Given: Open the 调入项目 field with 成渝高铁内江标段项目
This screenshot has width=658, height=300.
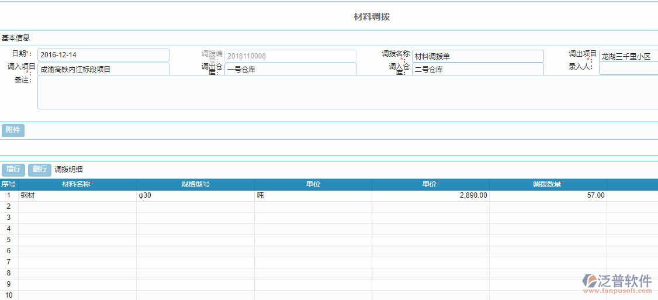Looking at the screenshot, I should (103, 69).
